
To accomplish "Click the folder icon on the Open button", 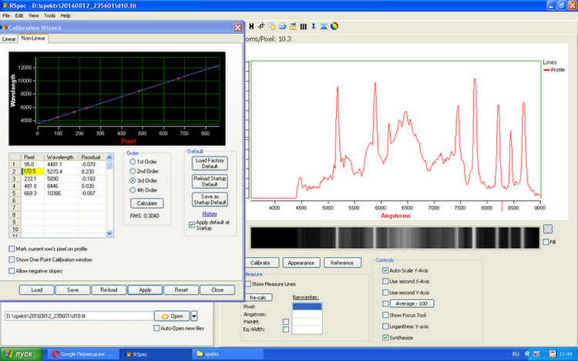I will [165, 316].
